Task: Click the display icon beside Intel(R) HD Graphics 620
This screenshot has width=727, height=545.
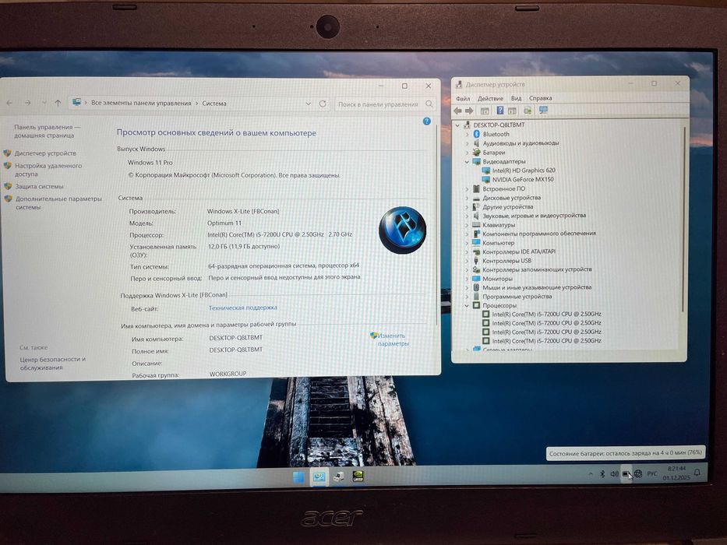Action: (486, 171)
